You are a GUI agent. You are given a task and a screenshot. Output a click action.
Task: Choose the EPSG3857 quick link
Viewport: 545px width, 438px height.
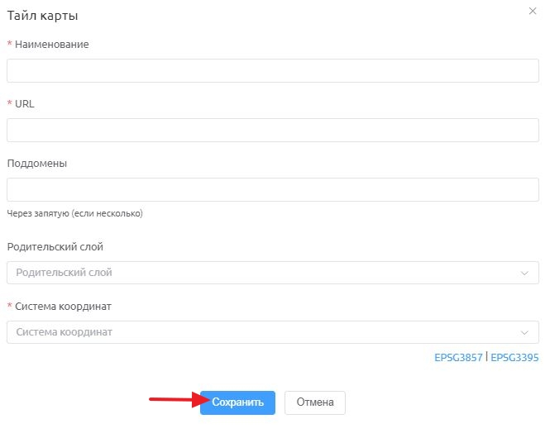click(458, 357)
